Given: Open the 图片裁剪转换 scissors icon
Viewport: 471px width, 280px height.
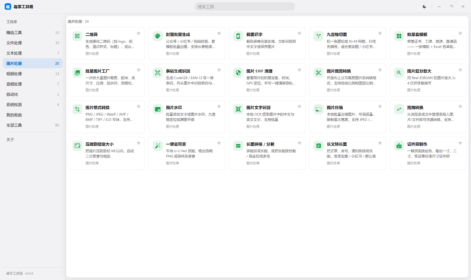Looking at the screenshot, I should pyautogui.click(x=319, y=73).
